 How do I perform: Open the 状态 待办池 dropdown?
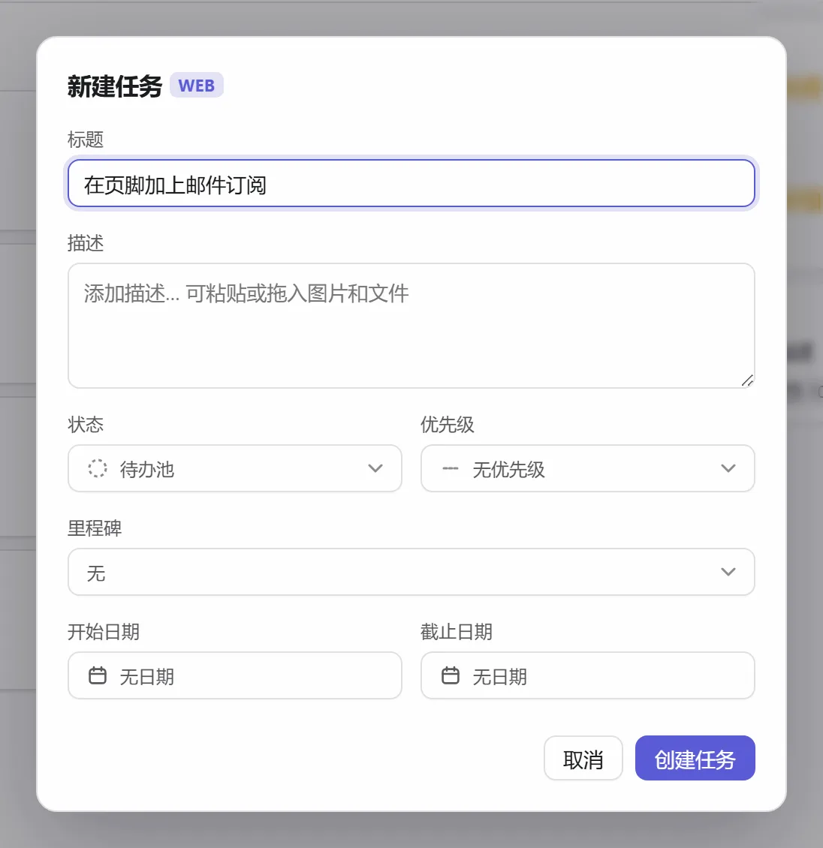tap(235, 468)
